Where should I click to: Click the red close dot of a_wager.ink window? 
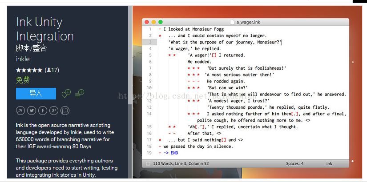[147, 22]
